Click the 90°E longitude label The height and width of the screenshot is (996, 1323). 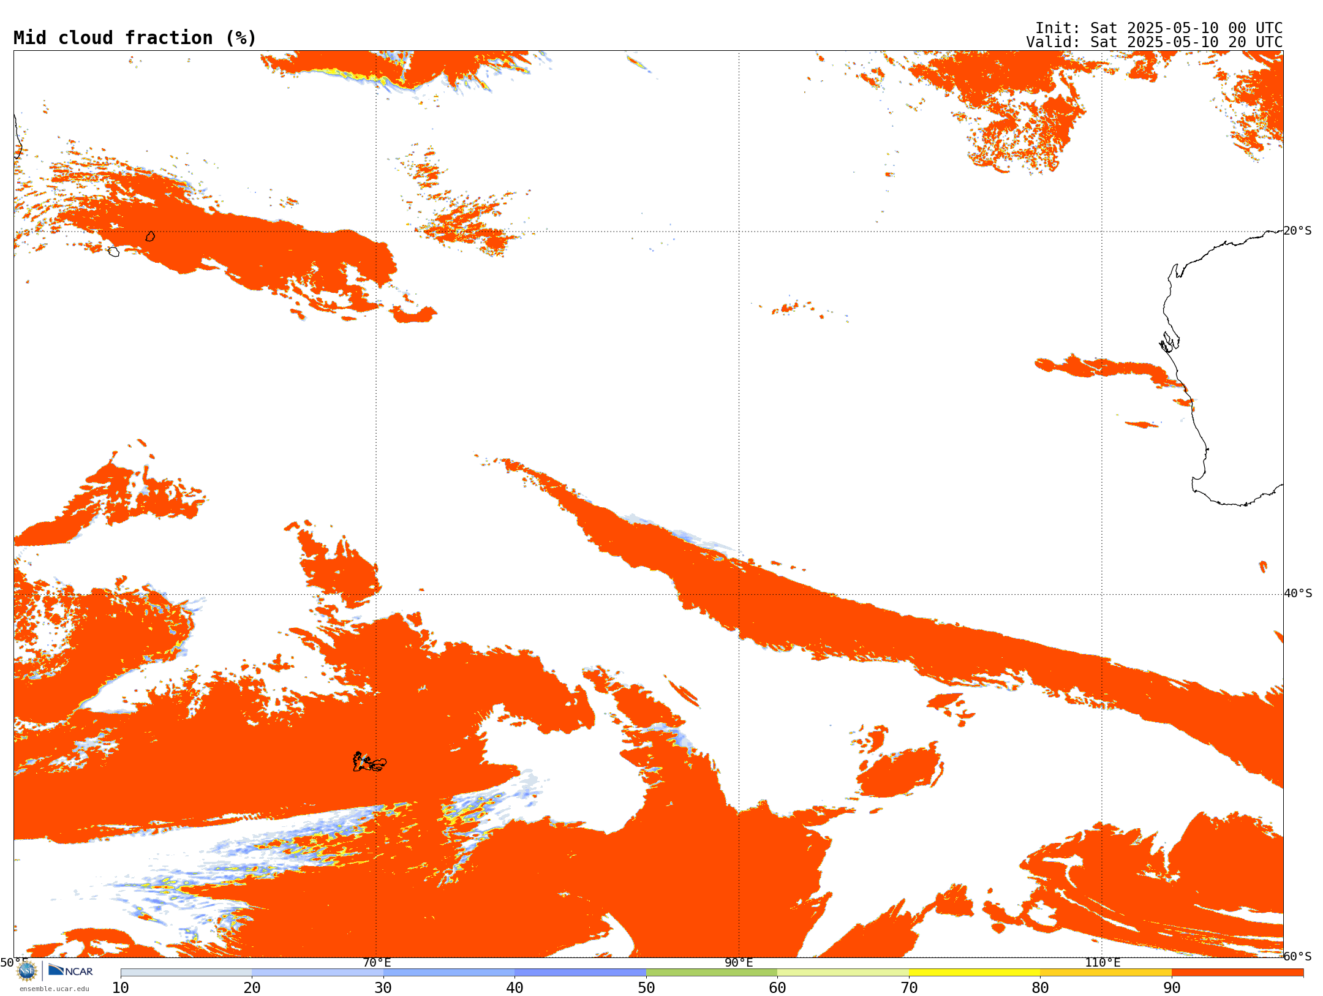[x=739, y=962]
